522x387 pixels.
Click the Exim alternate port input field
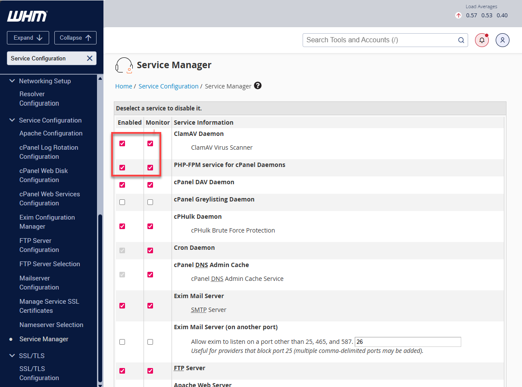coord(407,342)
